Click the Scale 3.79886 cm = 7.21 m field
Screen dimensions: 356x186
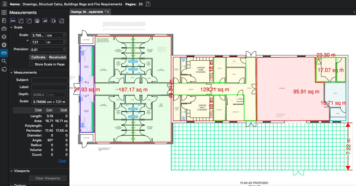[x=50, y=102]
